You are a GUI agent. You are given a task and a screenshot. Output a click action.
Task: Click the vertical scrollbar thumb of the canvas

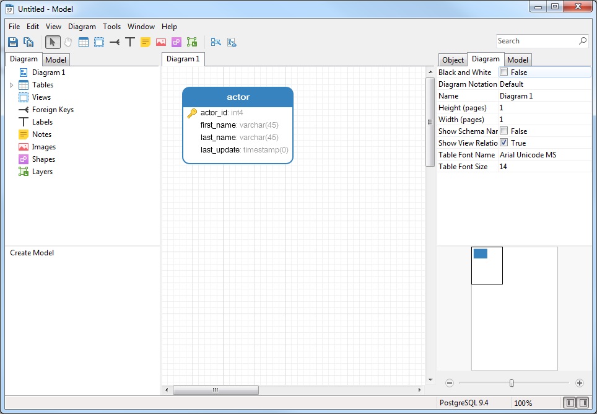(430, 122)
